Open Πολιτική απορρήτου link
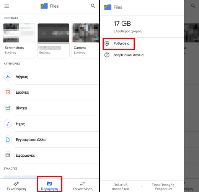 [x=121, y=187]
